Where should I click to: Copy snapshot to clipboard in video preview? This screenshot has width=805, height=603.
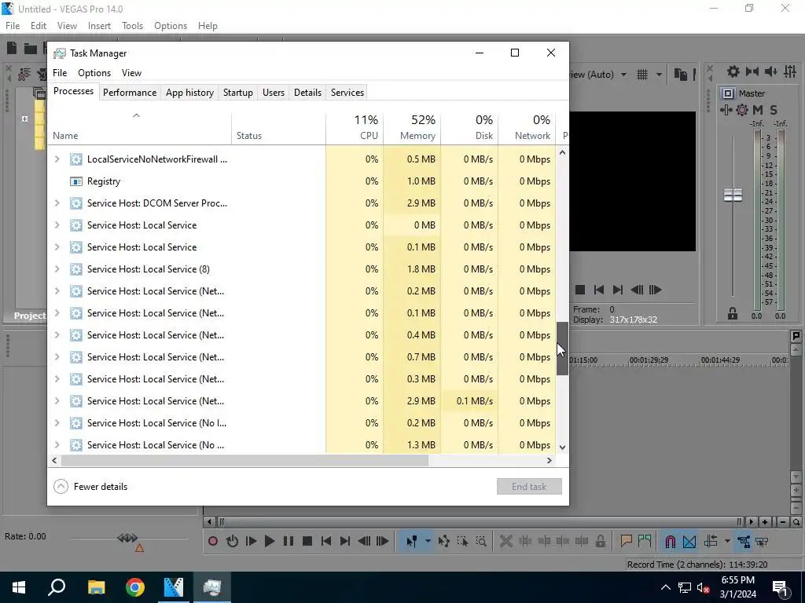coord(681,75)
